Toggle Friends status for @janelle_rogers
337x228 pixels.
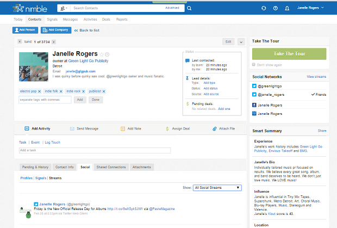click(x=318, y=95)
